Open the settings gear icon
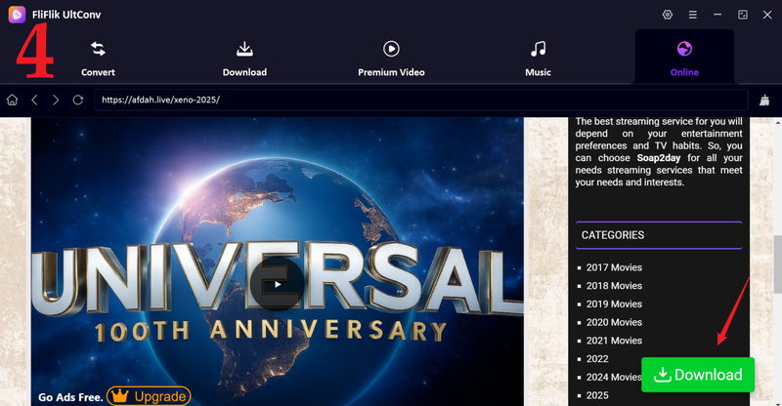 (x=668, y=15)
